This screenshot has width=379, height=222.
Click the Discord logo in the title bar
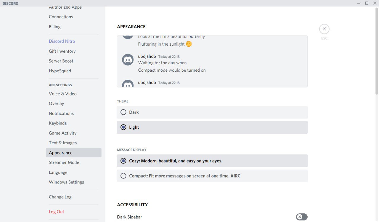10,3
